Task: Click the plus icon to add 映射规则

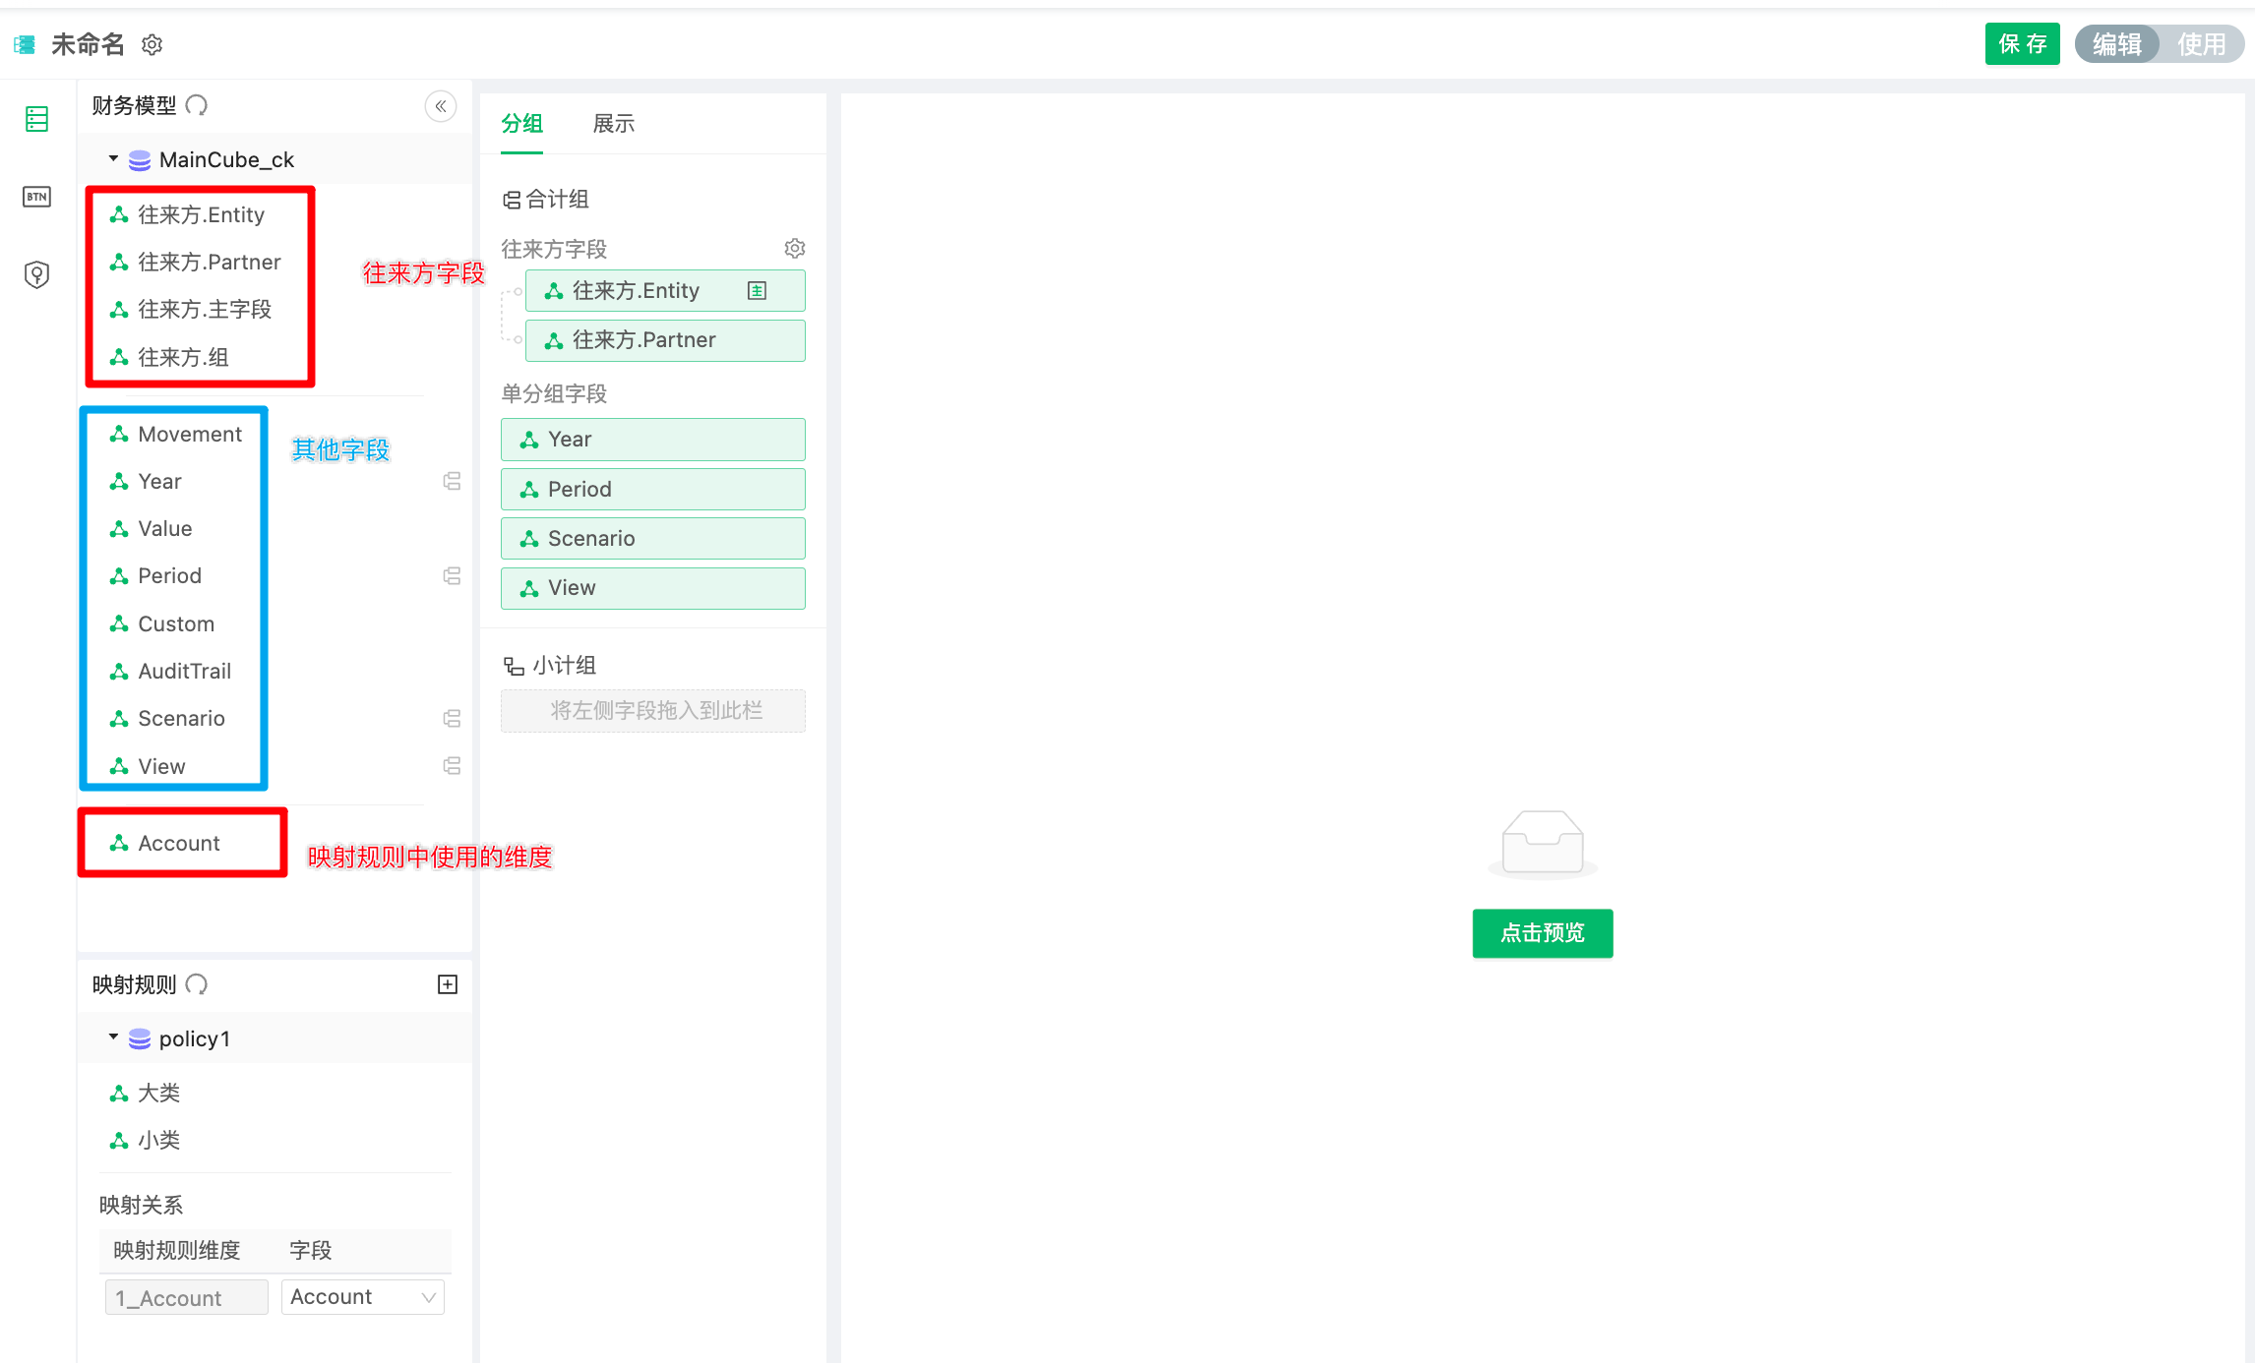Action: coord(448,984)
